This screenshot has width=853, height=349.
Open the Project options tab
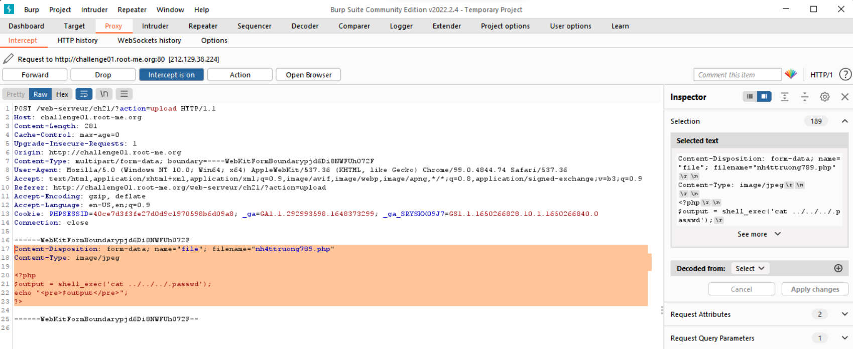point(505,26)
